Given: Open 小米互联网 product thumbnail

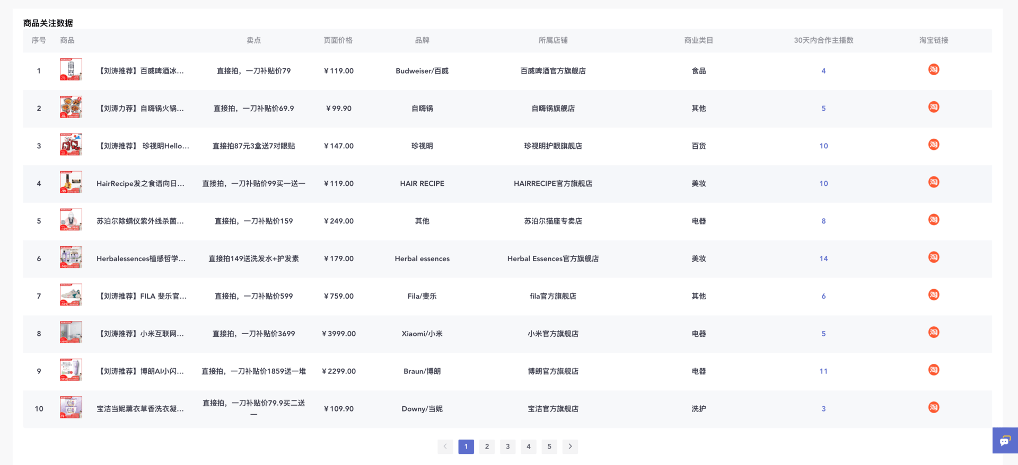Looking at the screenshot, I should [71, 333].
